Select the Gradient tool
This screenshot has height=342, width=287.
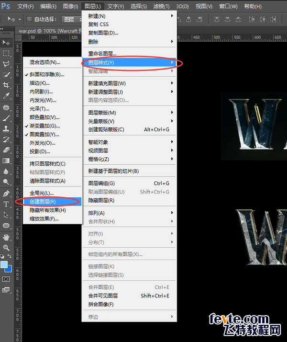coord(6,161)
